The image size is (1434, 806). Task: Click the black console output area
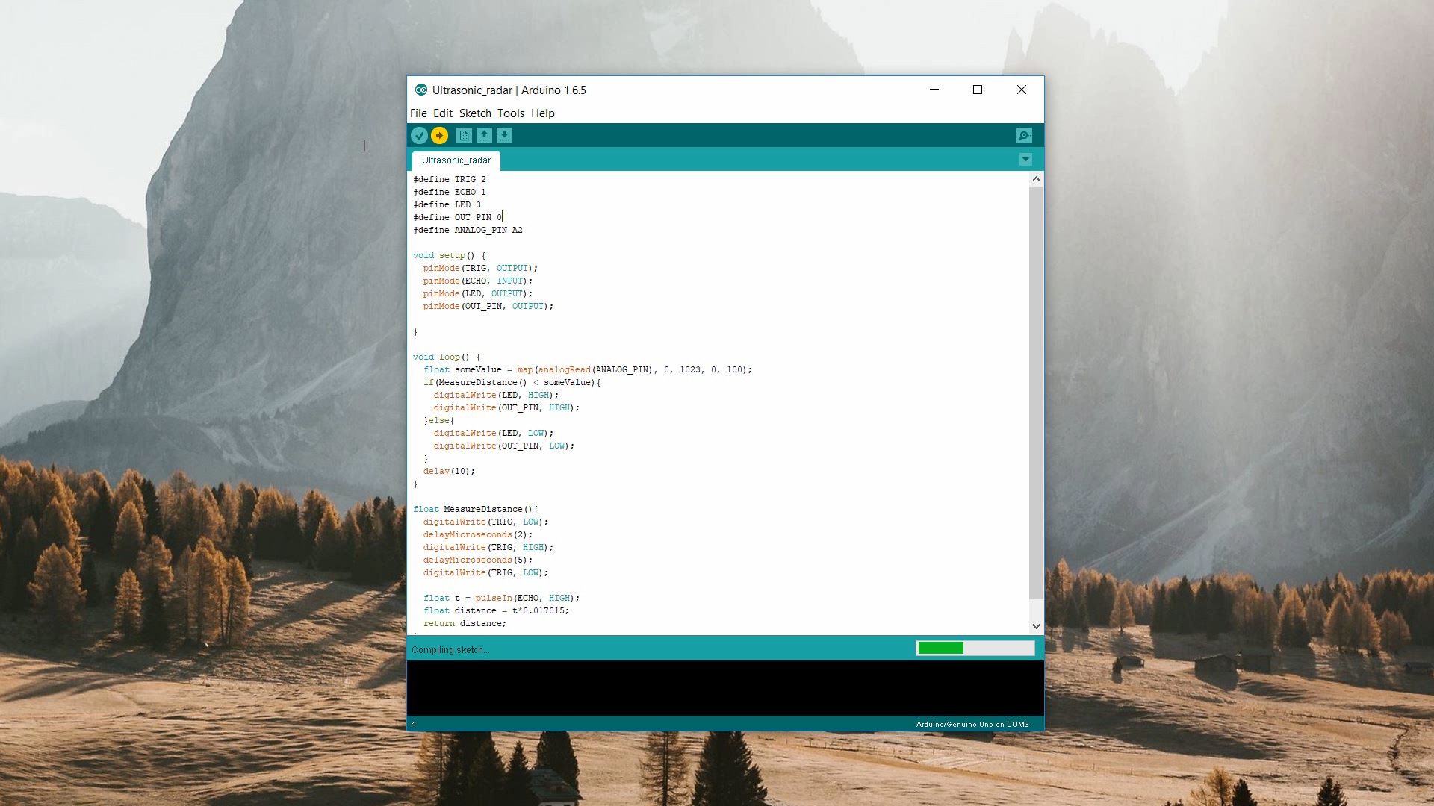[724, 688]
